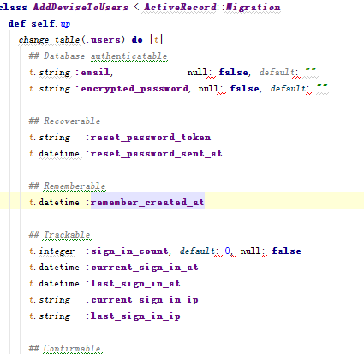364x354 pixels.
Task: Click 'false' on the email line
Action: tap(234, 73)
